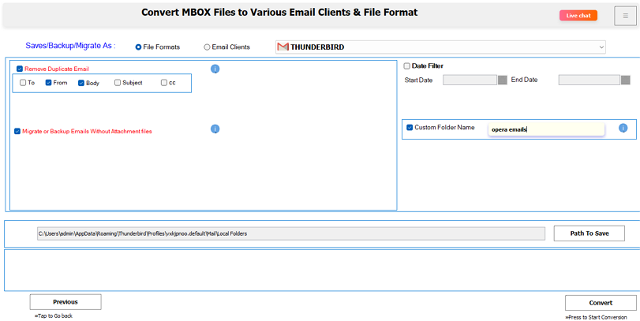The height and width of the screenshot is (321, 640).
Task: Uncheck Custom Folder Name checkbox
Action: [410, 128]
